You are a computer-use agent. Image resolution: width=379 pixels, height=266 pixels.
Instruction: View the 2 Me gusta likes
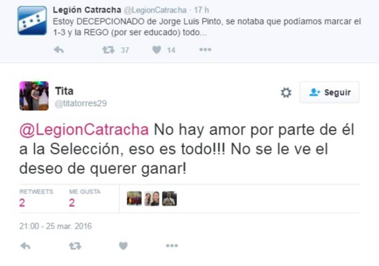pos(85,198)
